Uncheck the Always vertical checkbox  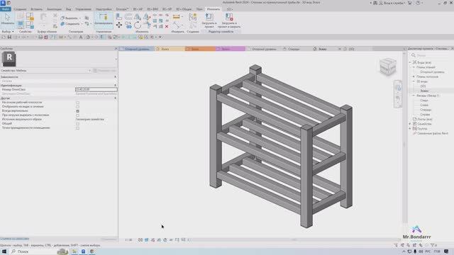pos(77,111)
